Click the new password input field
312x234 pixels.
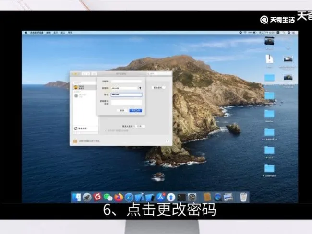click(x=124, y=88)
